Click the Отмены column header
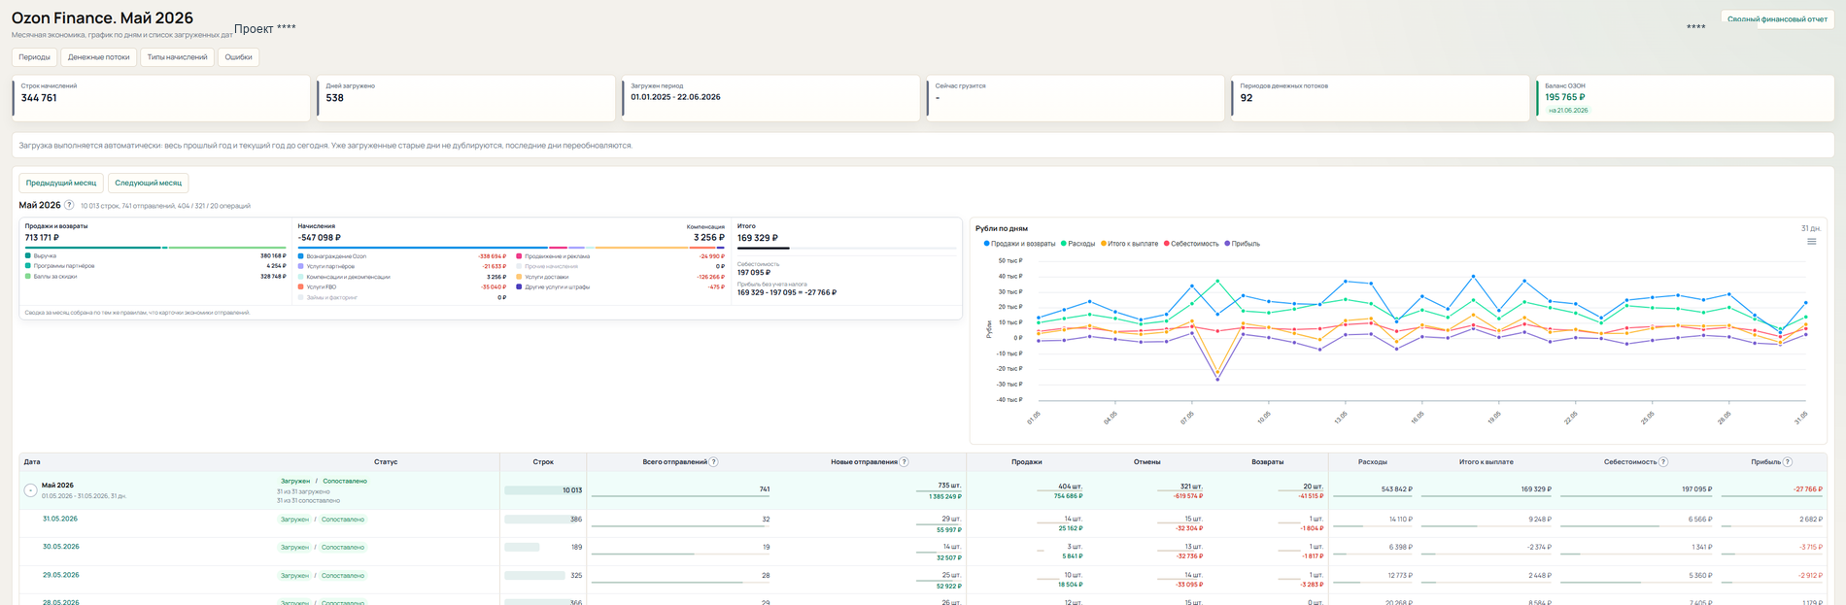This screenshot has height=605, width=1846. coord(1146,462)
